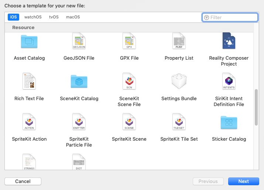Click the Next button

243,181
